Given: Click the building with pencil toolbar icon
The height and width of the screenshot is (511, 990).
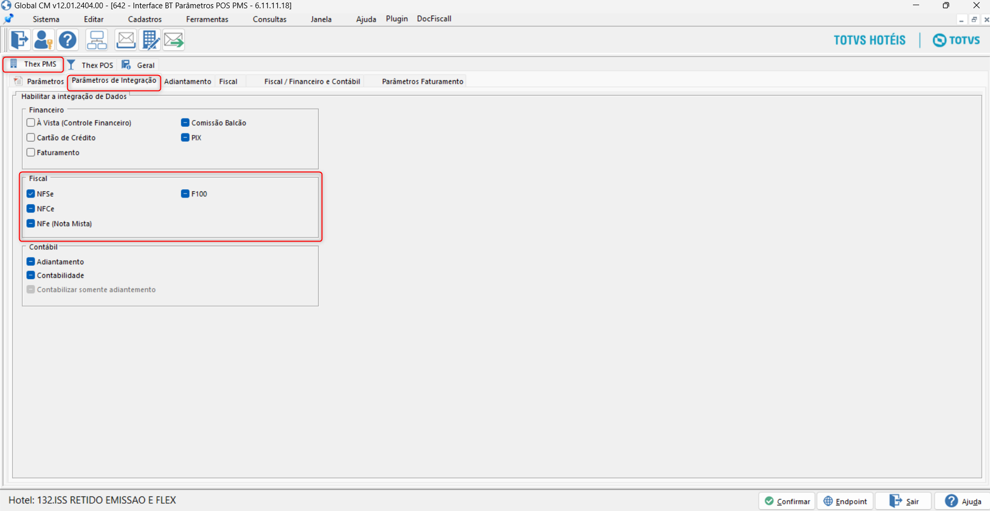Looking at the screenshot, I should point(150,40).
